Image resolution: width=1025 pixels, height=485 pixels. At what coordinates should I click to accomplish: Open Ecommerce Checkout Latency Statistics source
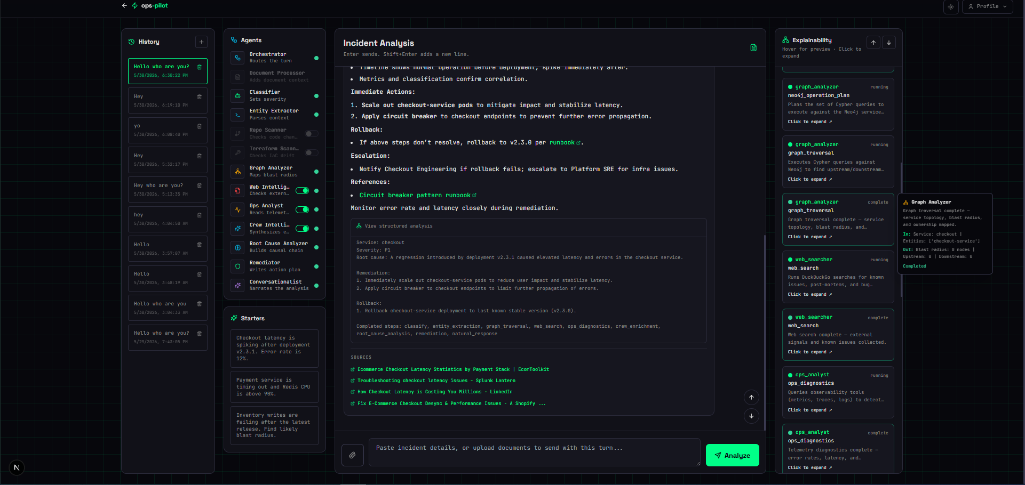(450, 369)
